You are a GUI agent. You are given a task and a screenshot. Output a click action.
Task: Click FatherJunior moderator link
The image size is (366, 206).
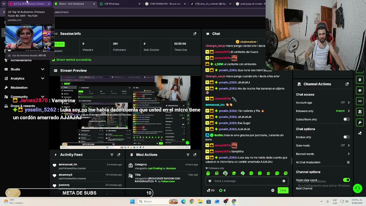point(168,182)
